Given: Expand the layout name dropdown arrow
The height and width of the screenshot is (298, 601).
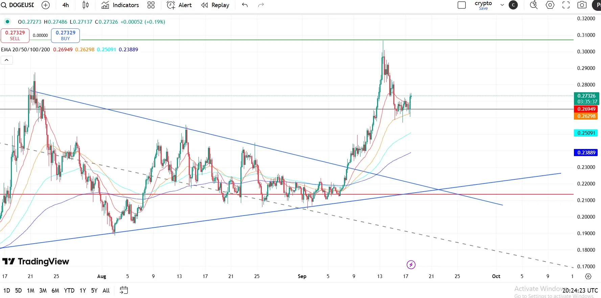Looking at the screenshot, I should tap(502, 5).
